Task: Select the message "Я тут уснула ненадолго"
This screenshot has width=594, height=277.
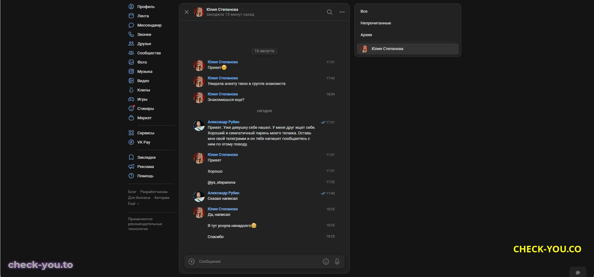Action: [232, 226]
